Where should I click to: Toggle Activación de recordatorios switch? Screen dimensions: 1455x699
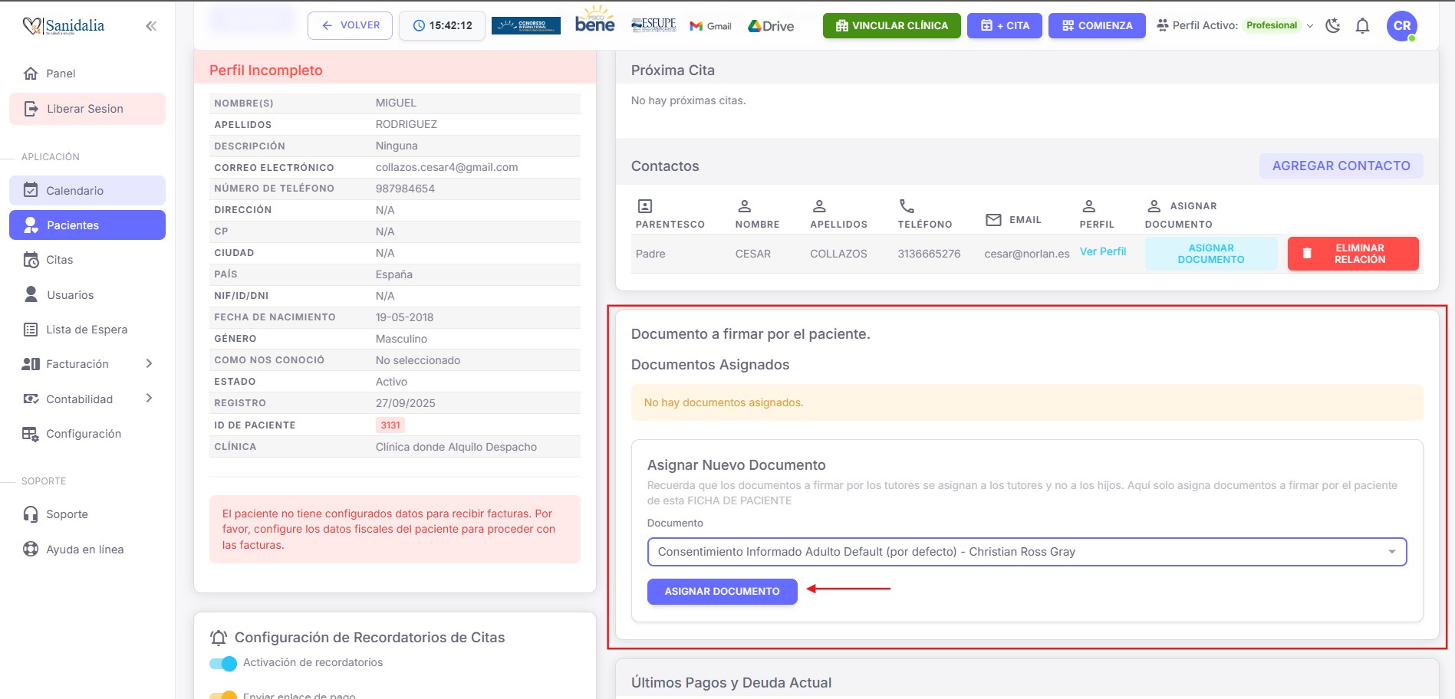coord(223,663)
